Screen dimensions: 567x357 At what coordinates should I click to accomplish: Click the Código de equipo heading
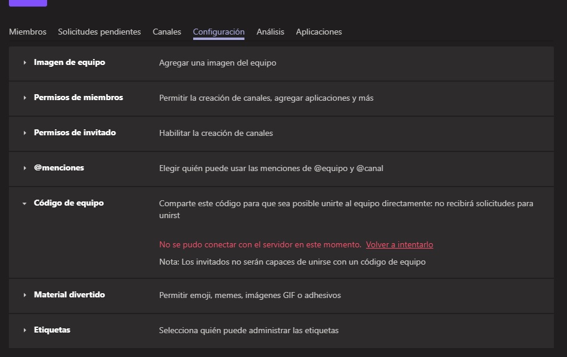pyautogui.click(x=69, y=203)
